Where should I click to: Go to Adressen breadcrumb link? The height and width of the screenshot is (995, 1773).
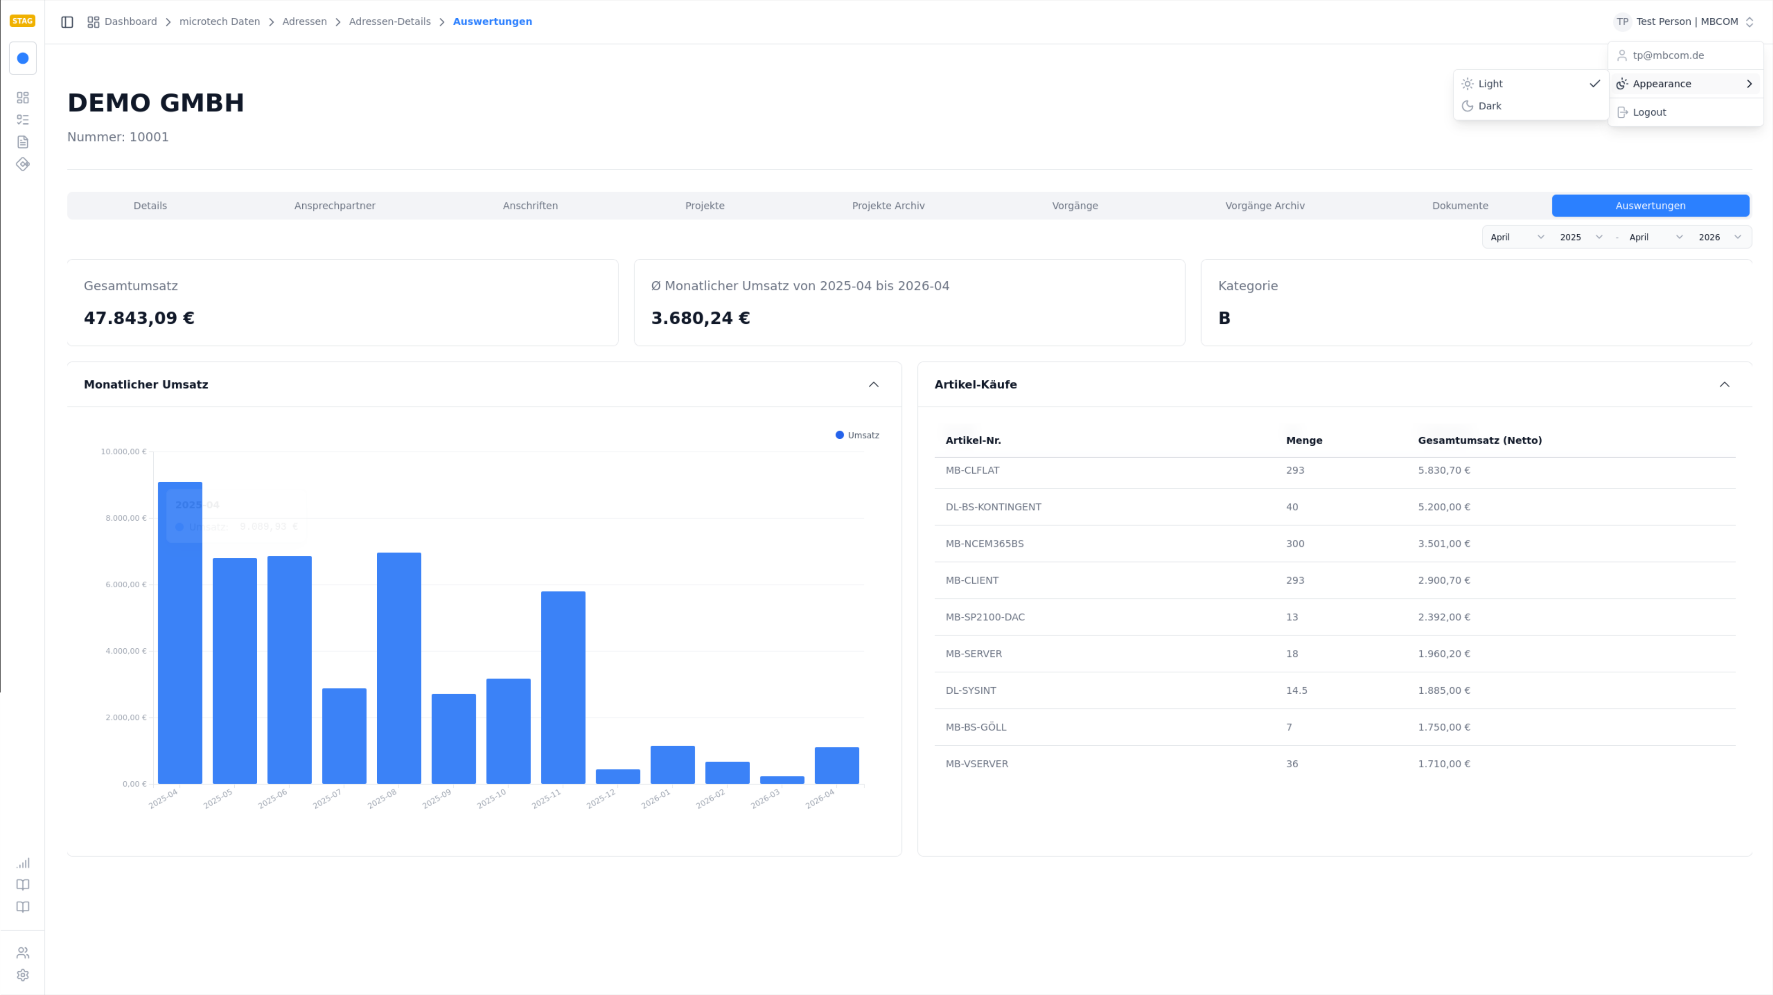304,22
